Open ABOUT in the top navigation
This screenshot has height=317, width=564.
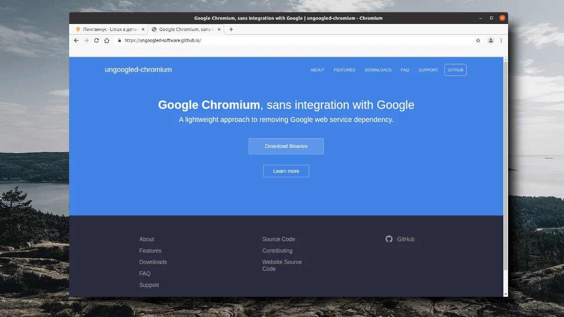(x=317, y=70)
